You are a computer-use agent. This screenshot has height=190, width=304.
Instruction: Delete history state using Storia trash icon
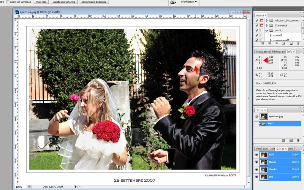pos(298,140)
